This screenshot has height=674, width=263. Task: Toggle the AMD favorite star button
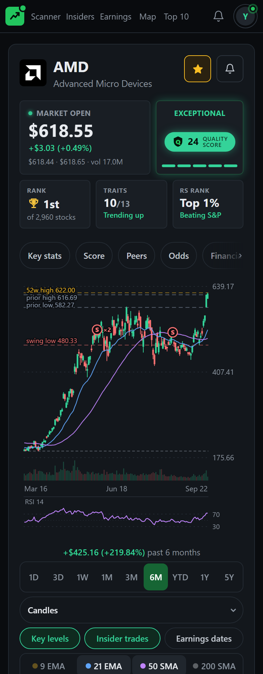198,69
